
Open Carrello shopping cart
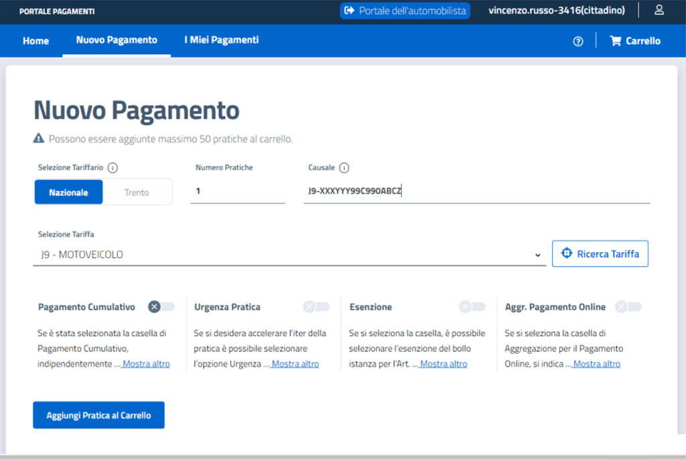[635, 41]
